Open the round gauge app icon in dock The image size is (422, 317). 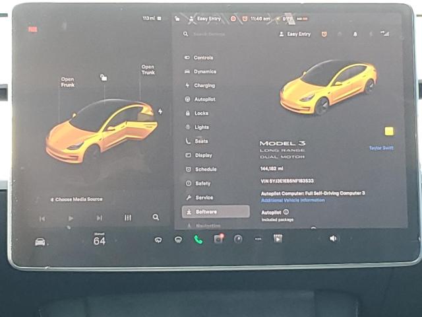tap(238, 239)
